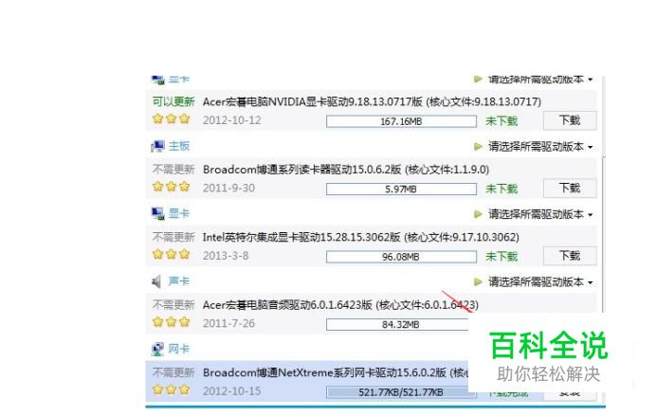The height and width of the screenshot is (416, 656).
Task: Select the 声卡 category label
Action: (x=179, y=281)
